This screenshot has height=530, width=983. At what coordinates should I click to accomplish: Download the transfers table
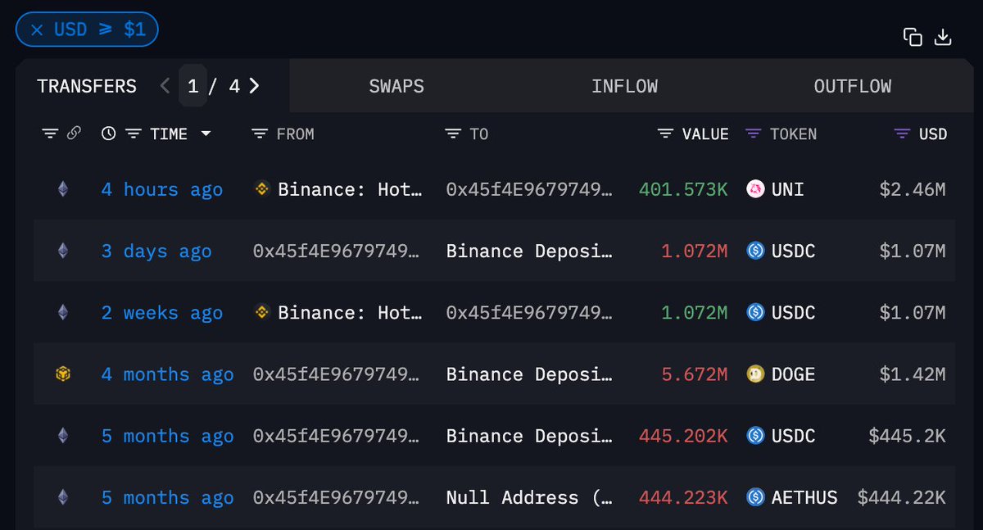pyautogui.click(x=943, y=37)
